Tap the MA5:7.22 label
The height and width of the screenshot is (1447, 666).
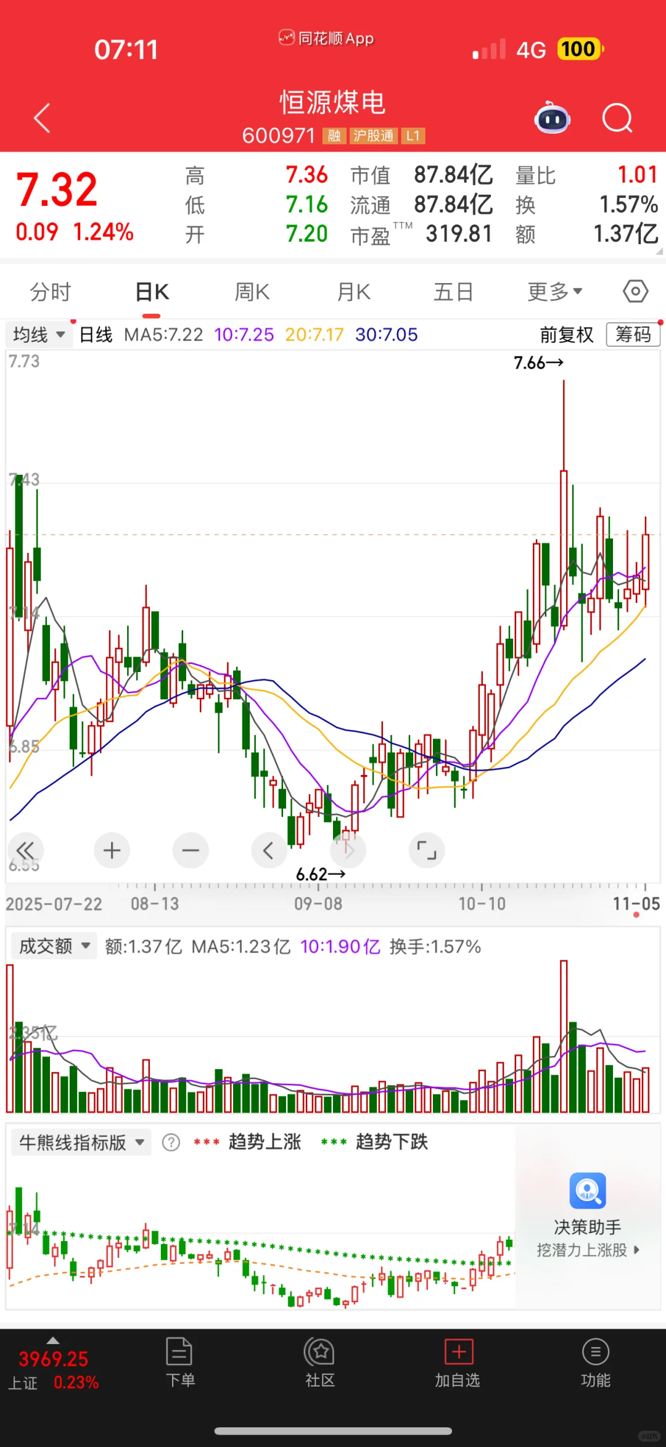point(163,335)
